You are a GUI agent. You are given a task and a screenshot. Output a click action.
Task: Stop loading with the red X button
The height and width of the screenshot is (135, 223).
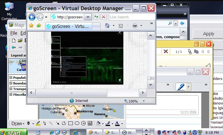point(104,17)
